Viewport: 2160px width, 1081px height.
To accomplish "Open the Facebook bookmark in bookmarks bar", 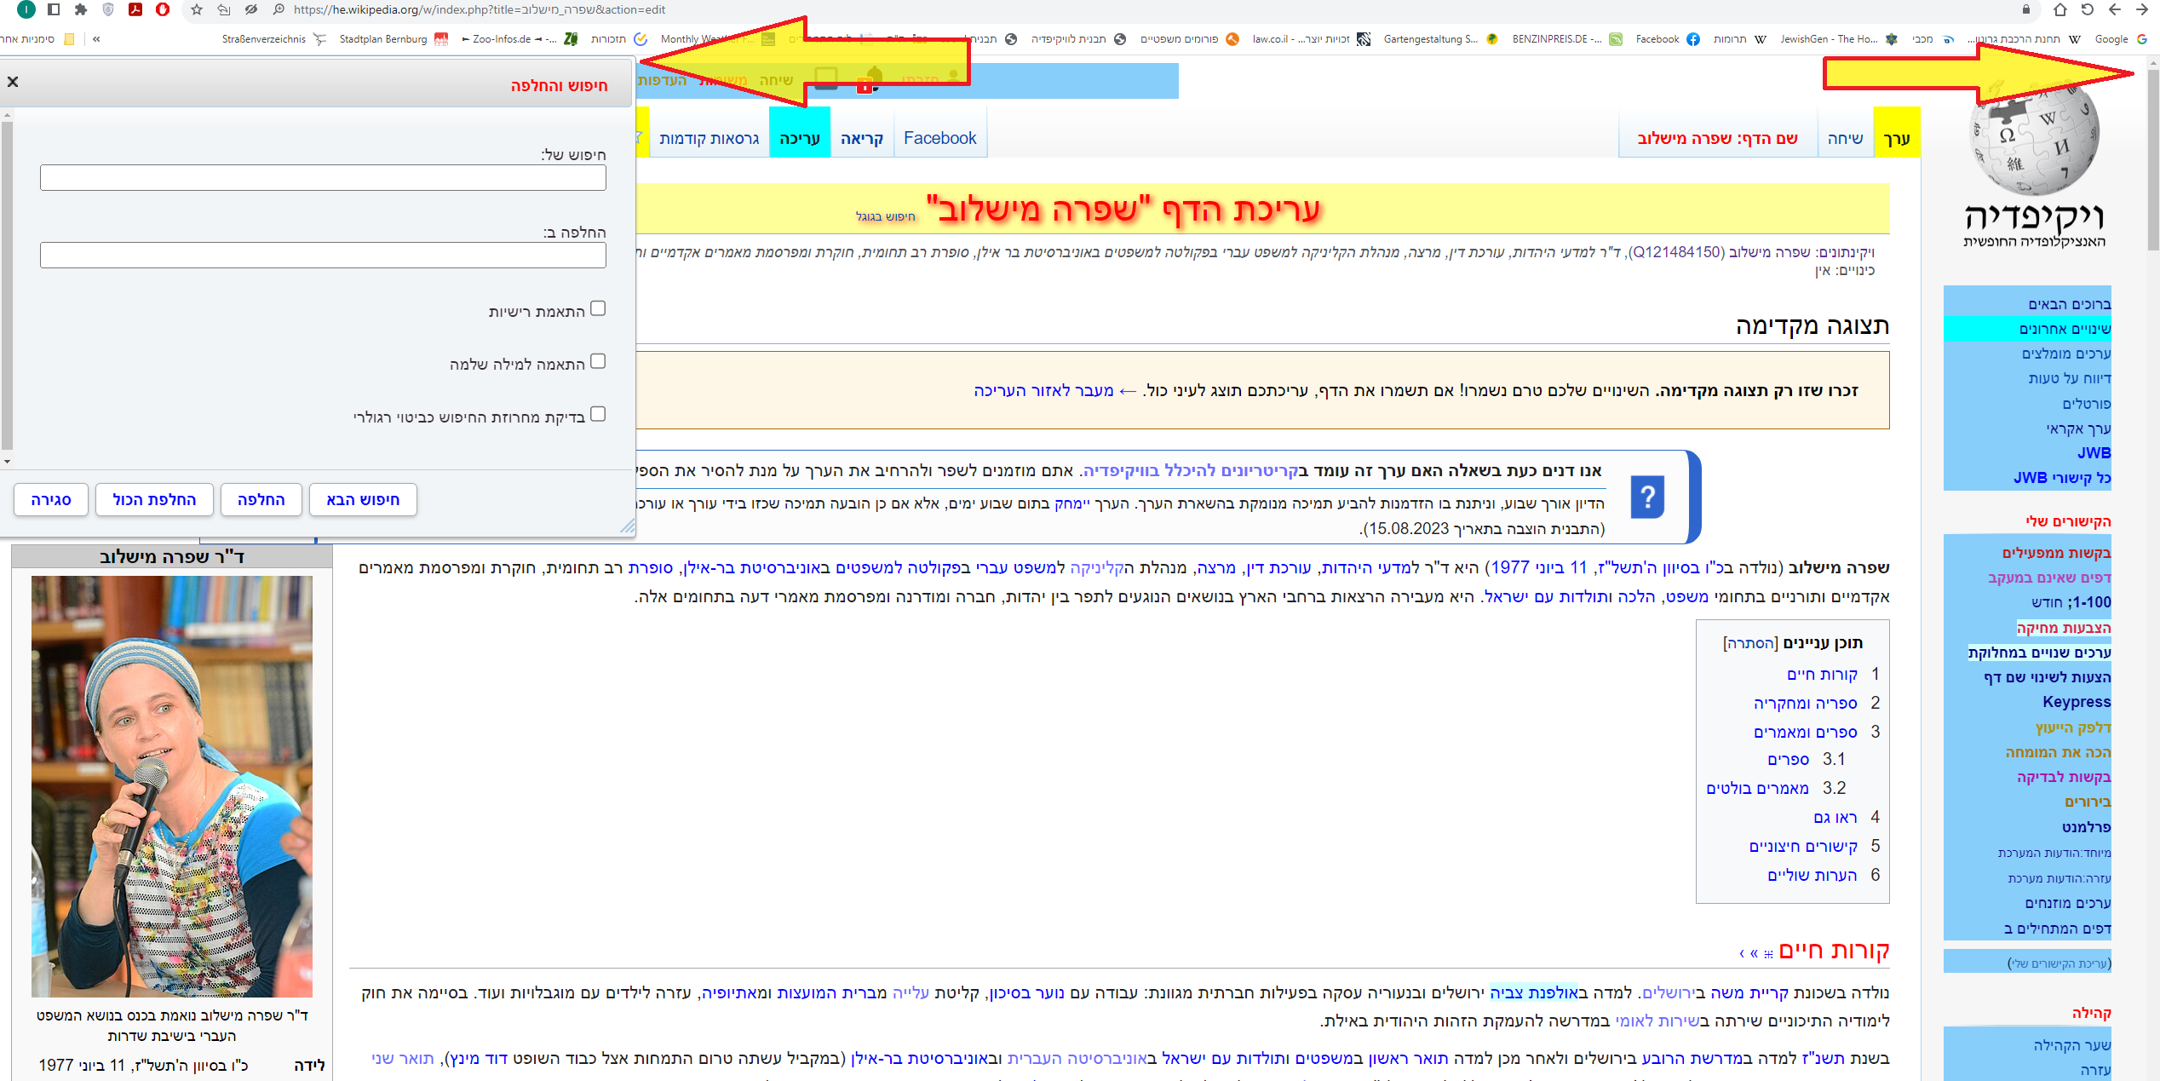I will coord(1667,39).
